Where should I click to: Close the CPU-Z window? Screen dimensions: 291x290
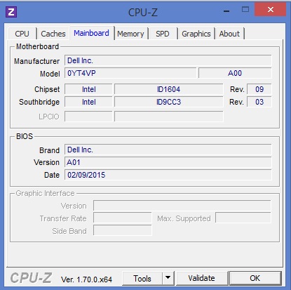271,10
